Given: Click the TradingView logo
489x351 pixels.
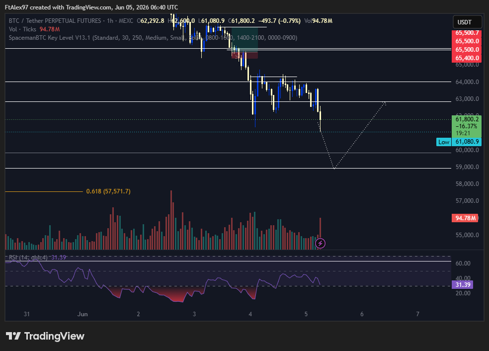Looking at the screenshot, I should pos(45,336).
